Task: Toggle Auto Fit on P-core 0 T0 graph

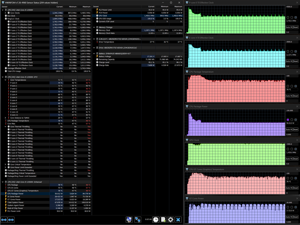Action: [x=288, y=27]
